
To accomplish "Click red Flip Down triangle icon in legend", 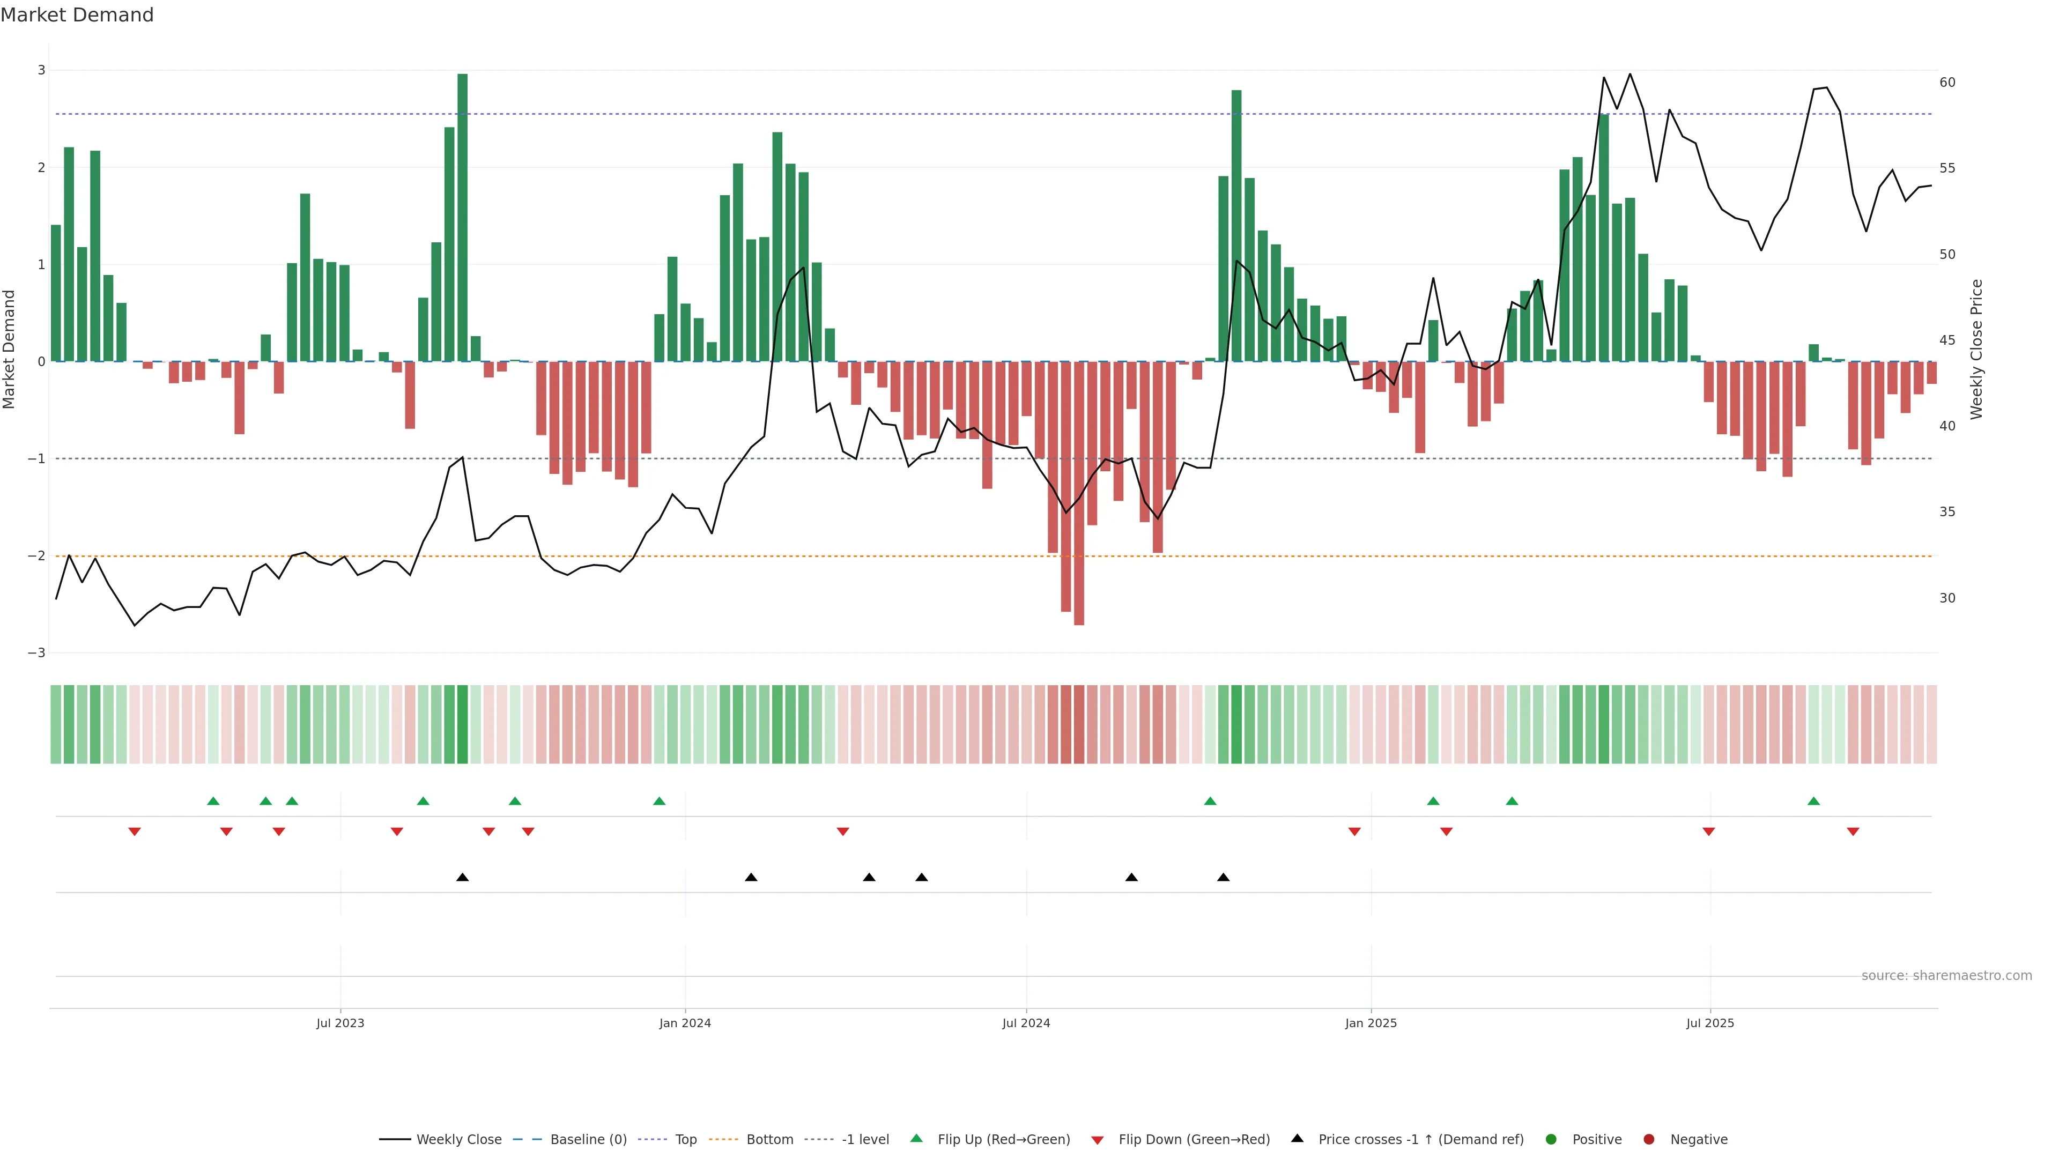I will click(x=1098, y=1140).
